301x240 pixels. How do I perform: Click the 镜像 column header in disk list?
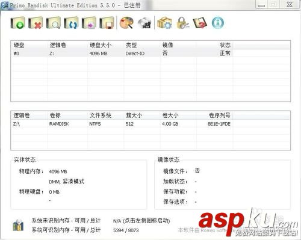point(167,45)
